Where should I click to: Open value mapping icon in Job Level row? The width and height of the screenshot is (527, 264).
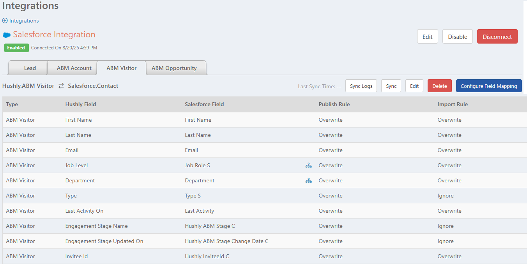tap(309, 165)
